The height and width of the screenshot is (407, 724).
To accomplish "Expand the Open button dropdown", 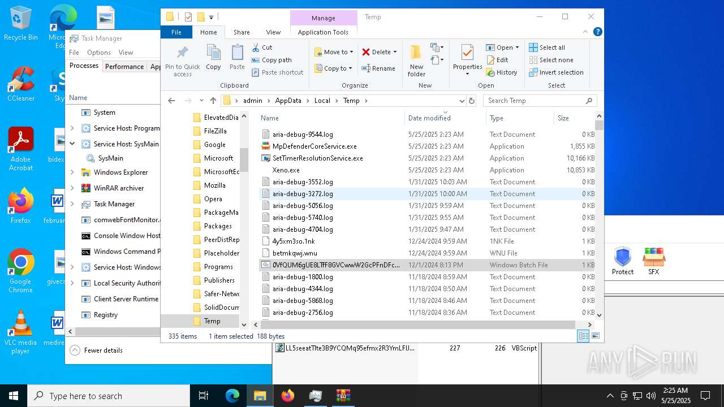I will [x=517, y=47].
